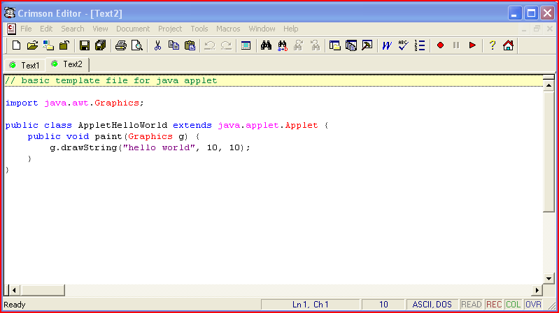This screenshot has width=559, height=313.
Task: Click the find next grayed binoculars icon
Action: [x=299, y=45]
